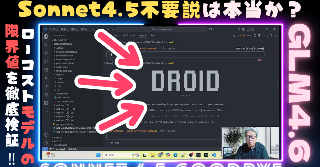The width and height of the screenshot is (320, 167).
Task: Switch to the デバッグ コンソール tab
Action: [x=128, y=35]
